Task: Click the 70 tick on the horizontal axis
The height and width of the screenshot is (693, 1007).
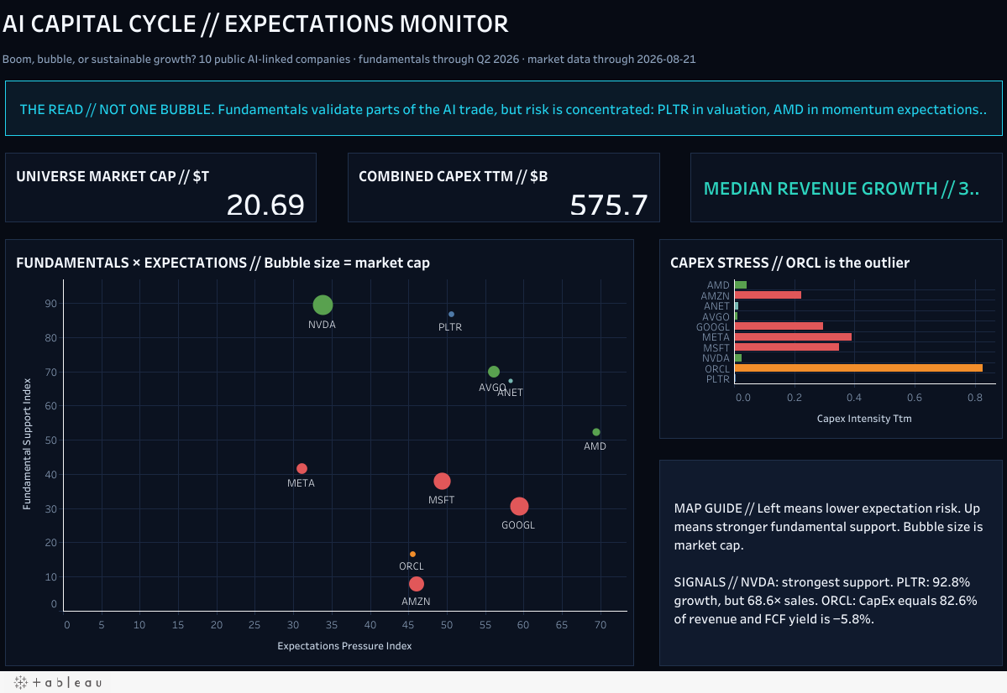Action: (x=601, y=625)
